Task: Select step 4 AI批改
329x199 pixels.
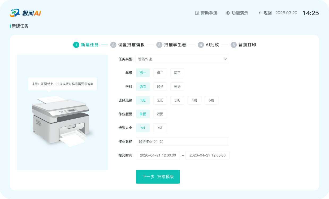Action: [x=208, y=45]
